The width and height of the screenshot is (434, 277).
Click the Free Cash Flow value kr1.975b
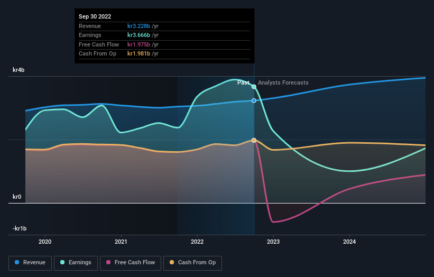coord(138,44)
